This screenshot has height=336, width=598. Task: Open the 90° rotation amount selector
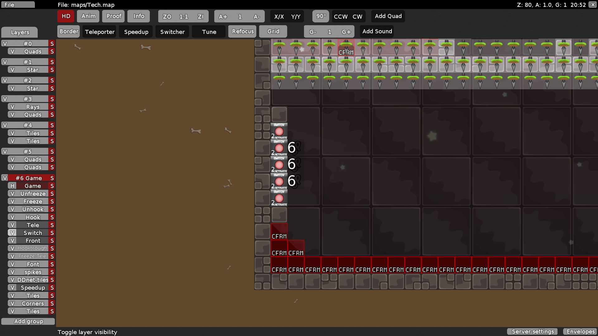tap(321, 16)
